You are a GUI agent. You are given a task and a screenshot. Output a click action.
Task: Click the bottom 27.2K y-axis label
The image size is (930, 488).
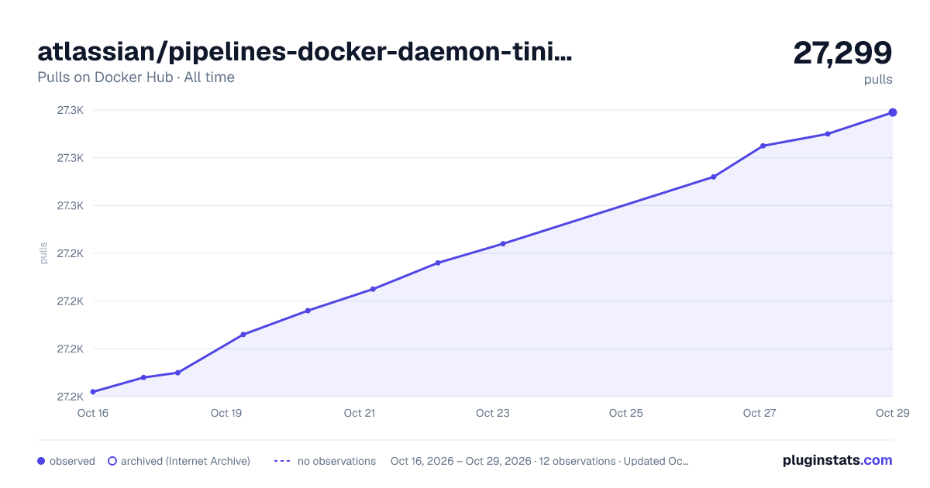(71, 397)
